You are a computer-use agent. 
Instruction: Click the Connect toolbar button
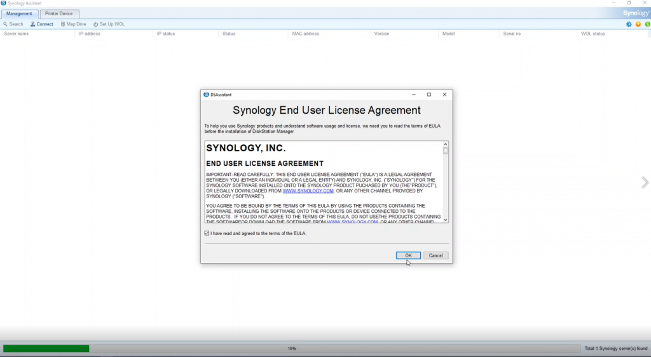pos(41,25)
